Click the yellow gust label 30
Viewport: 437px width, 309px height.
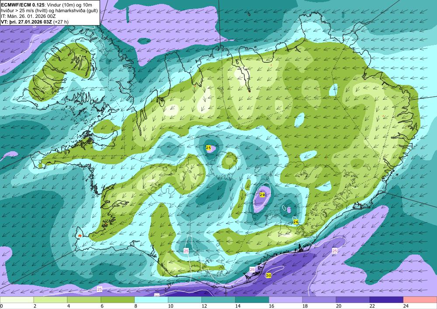pos(269,275)
